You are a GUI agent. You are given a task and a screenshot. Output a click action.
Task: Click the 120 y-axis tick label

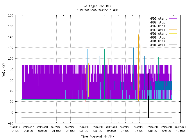click(x=10, y=48)
